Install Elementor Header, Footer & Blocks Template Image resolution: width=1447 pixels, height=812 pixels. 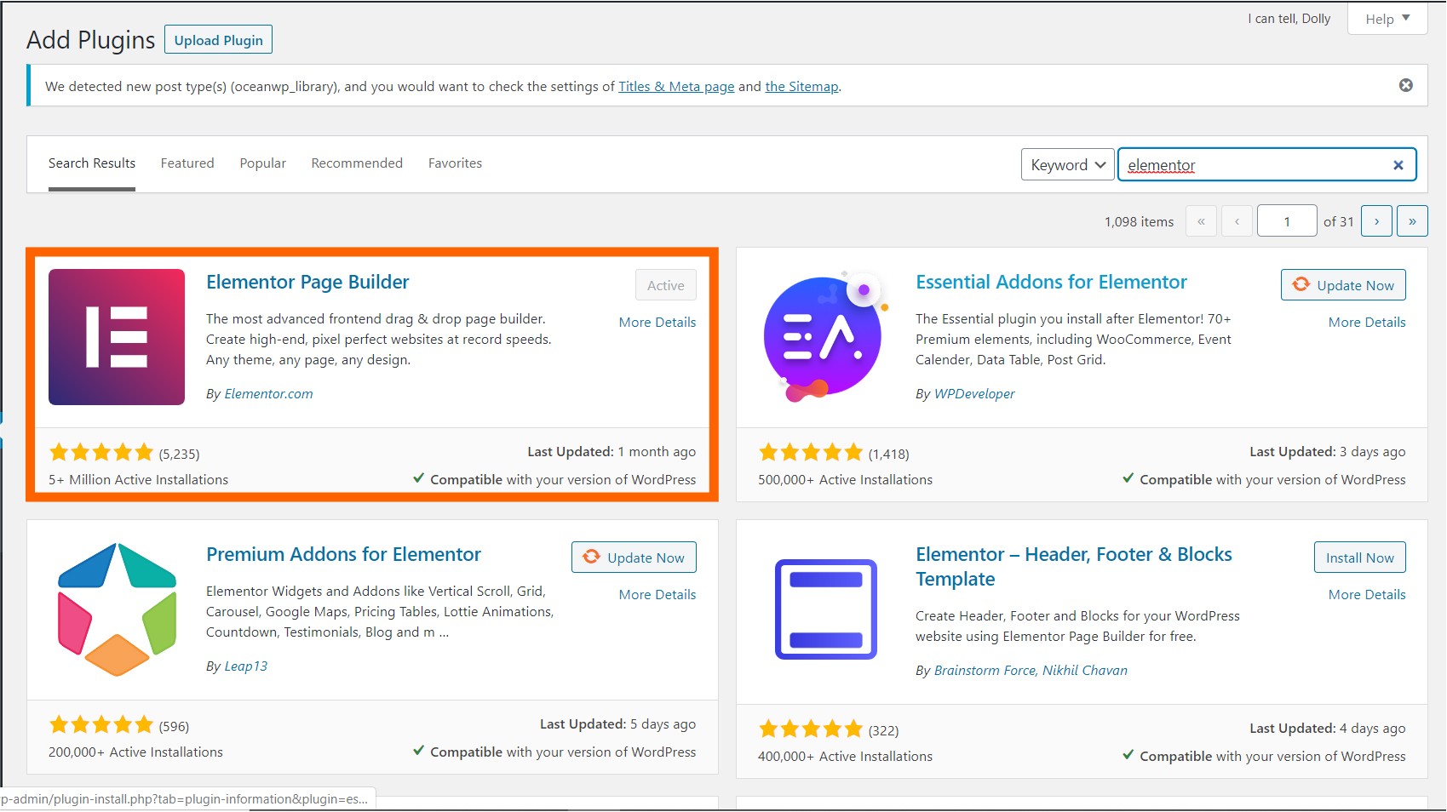pos(1359,558)
